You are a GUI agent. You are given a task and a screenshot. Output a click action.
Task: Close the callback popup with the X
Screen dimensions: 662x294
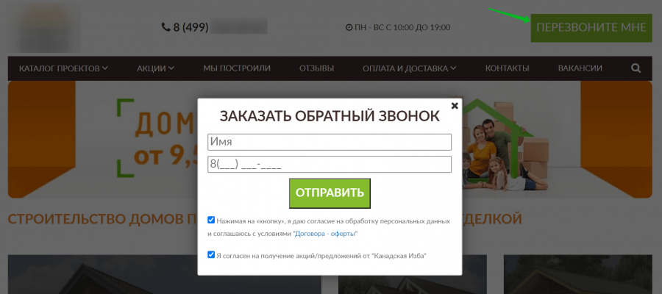[x=455, y=105]
